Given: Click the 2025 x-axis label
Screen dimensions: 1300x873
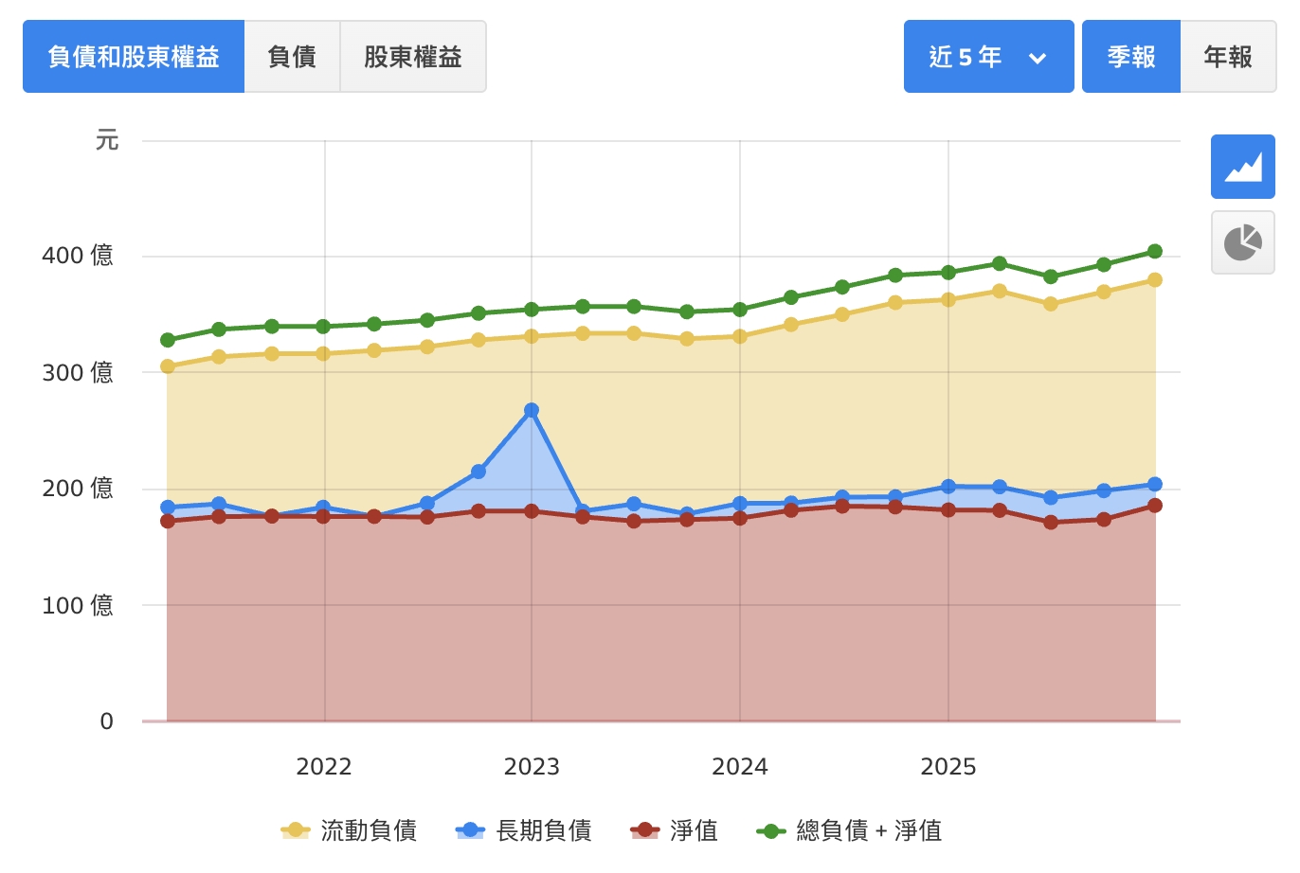Looking at the screenshot, I should click(948, 767).
